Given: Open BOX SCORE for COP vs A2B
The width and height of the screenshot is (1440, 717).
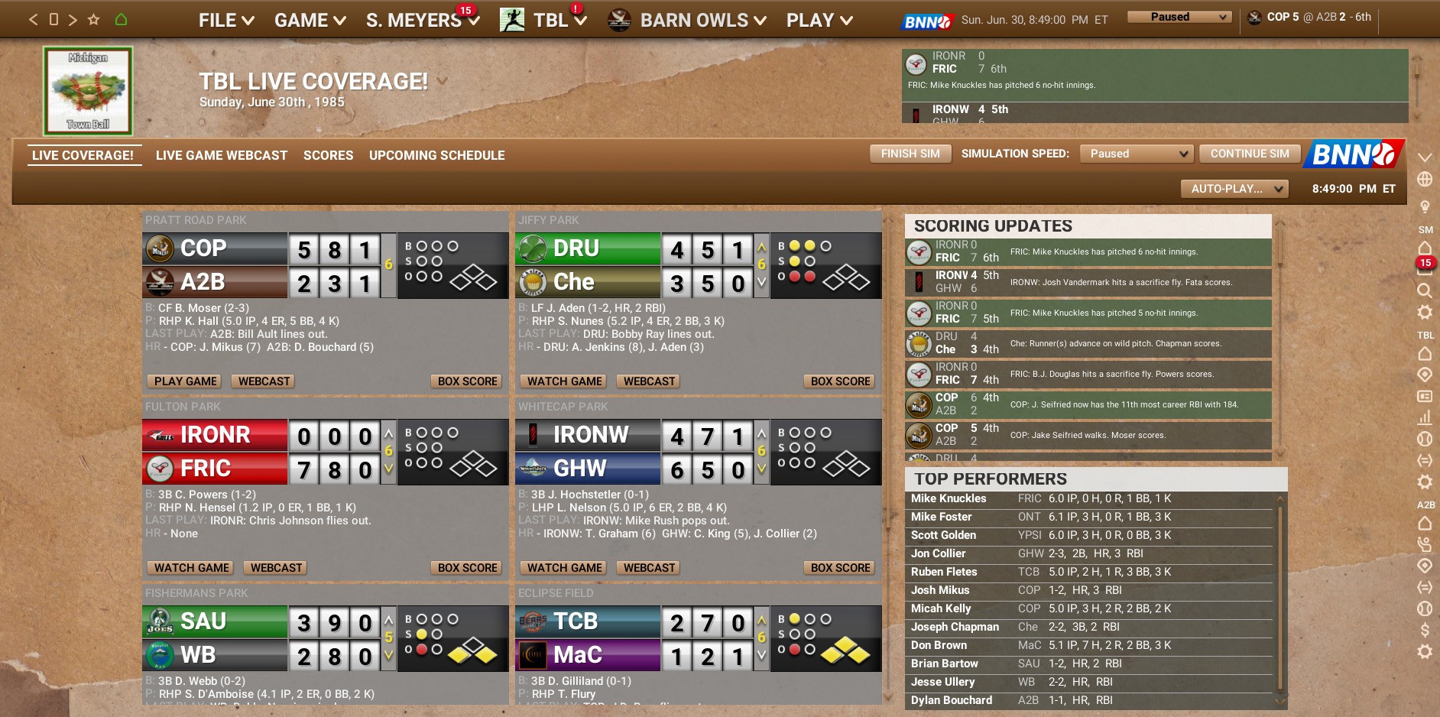Looking at the screenshot, I should (467, 381).
